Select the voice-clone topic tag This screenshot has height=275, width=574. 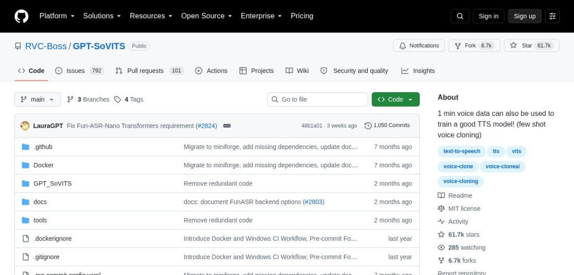(x=458, y=167)
